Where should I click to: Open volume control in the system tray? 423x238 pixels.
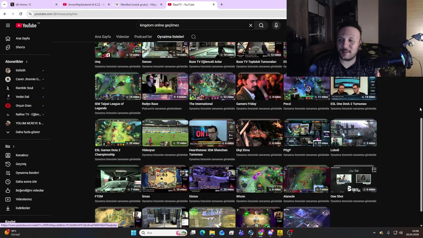pos(401,233)
